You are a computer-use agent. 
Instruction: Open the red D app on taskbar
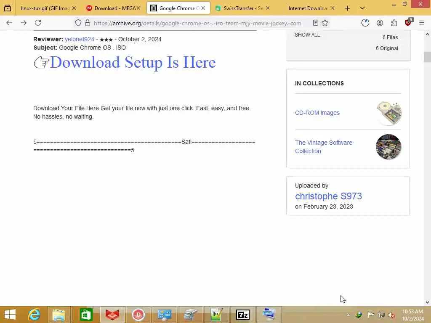(138, 315)
